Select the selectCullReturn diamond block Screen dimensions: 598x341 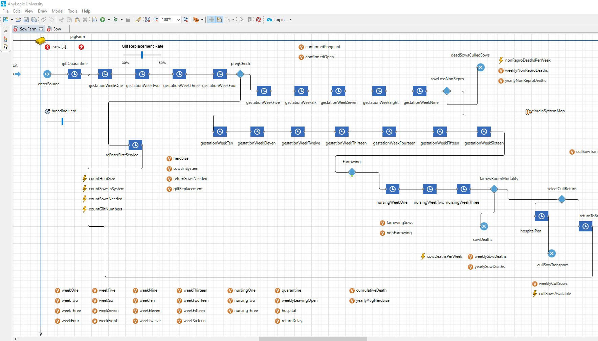(562, 199)
